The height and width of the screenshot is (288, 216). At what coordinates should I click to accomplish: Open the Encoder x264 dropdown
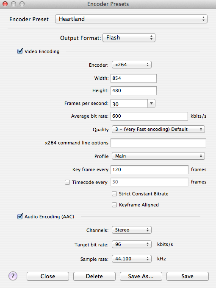click(132, 65)
